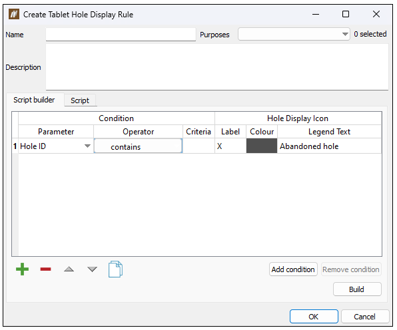Click the Add condition button
Screen dimensions: 397x330
click(293, 269)
